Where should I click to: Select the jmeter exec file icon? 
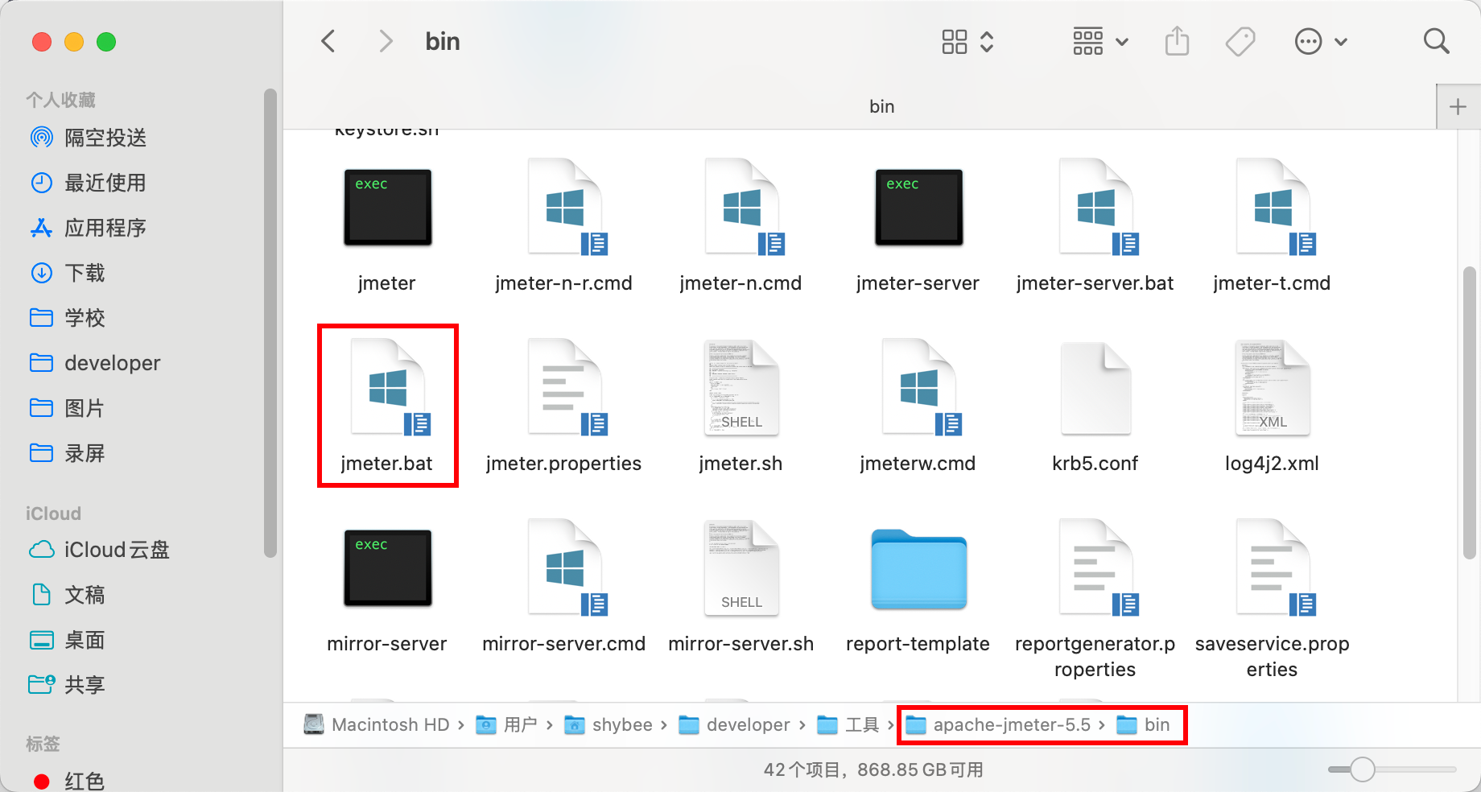(x=387, y=208)
